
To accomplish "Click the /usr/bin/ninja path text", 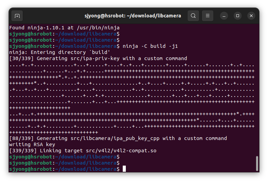I will tap(98, 28).
